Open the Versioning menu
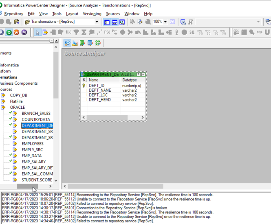Screen dimensions: 271x224 coord(92,13)
